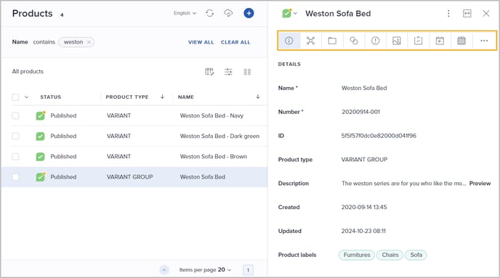Screen dimensions: 500x278
Task: Open the tasks clipboard tab icon
Action: pyautogui.click(x=418, y=41)
